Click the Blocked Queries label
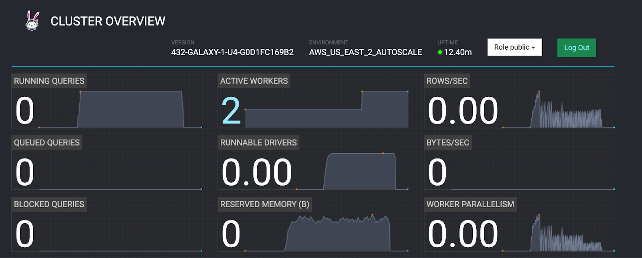 49,204
